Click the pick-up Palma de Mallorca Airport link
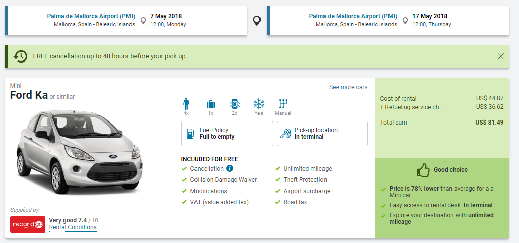This screenshot has height=243, width=519. click(91, 16)
